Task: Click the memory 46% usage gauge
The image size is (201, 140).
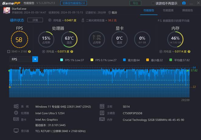Action: coord(175,40)
